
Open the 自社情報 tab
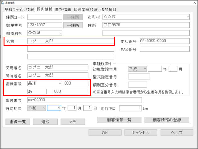pos(63,10)
